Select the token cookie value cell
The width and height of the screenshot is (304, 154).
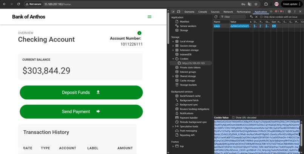[x=241, y=26]
